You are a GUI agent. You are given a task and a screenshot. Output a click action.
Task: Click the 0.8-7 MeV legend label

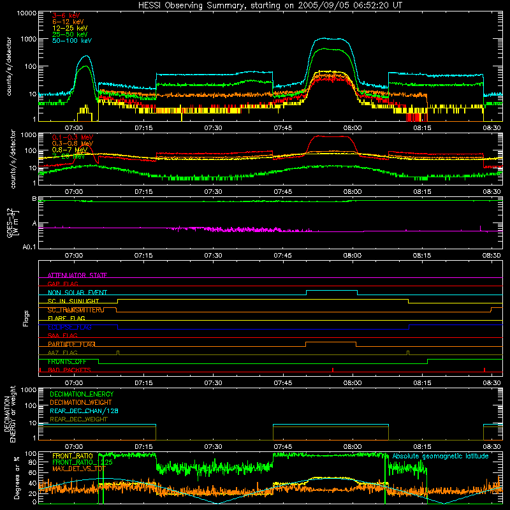[x=69, y=150]
